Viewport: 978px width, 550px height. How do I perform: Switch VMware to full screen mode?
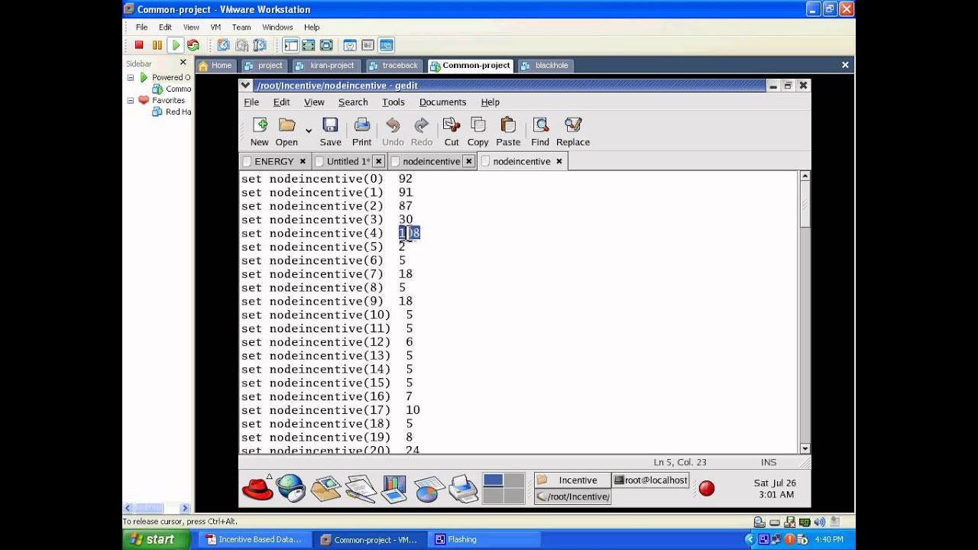(326, 45)
